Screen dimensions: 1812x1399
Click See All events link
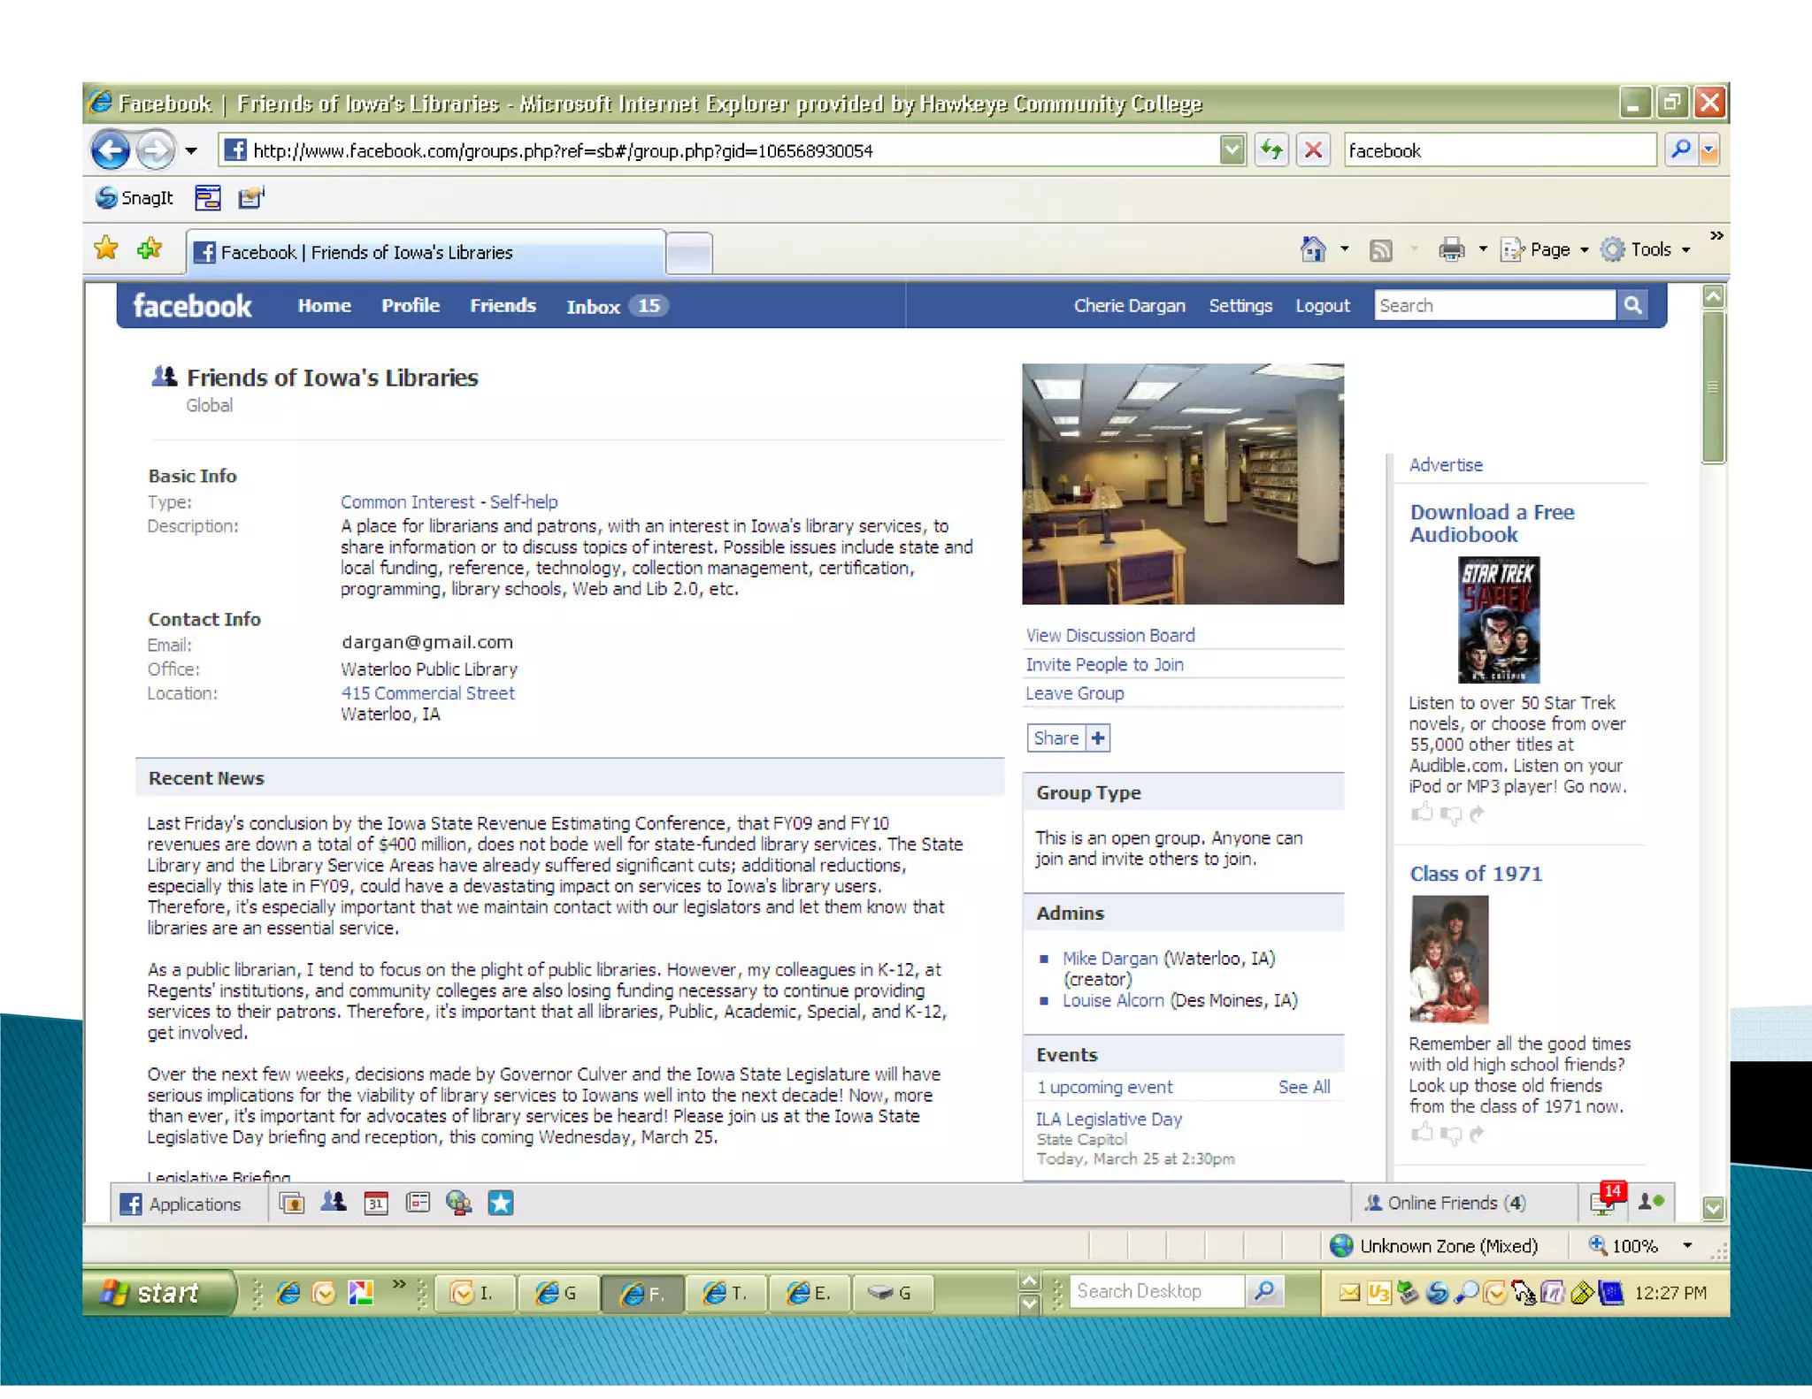(x=1304, y=1087)
